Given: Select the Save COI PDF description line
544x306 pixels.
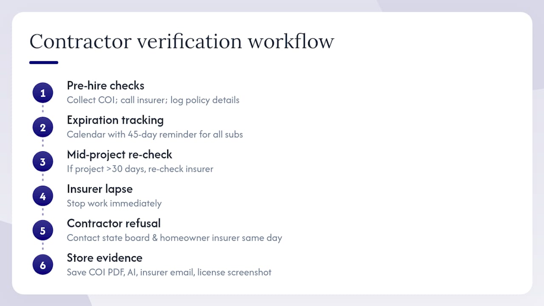Looking at the screenshot, I should click(169, 272).
